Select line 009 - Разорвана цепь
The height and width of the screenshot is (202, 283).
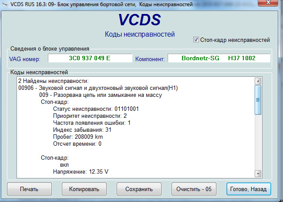pyautogui.click(x=101, y=95)
